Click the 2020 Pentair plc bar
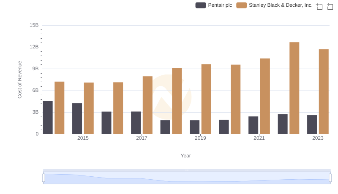This screenshot has width=338, height=194. point(224,127)
